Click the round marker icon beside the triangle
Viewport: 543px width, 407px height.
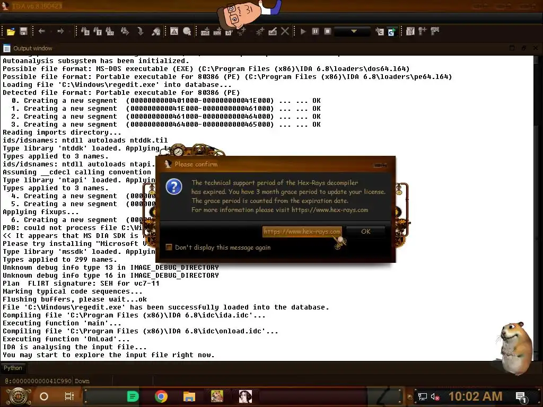point(187,31)
